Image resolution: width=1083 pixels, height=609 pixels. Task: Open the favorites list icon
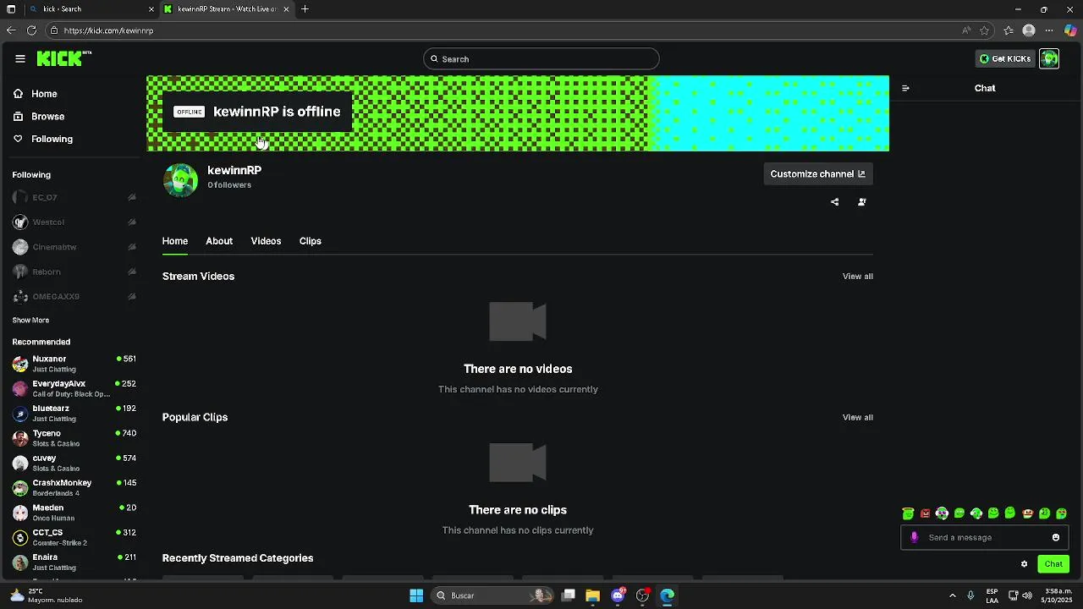click(1009, 30)
